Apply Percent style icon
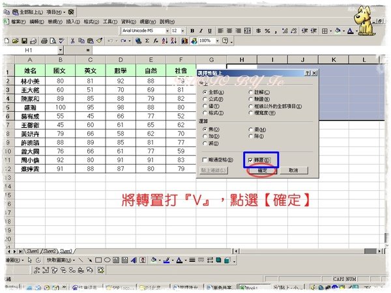 coord(268,31)
